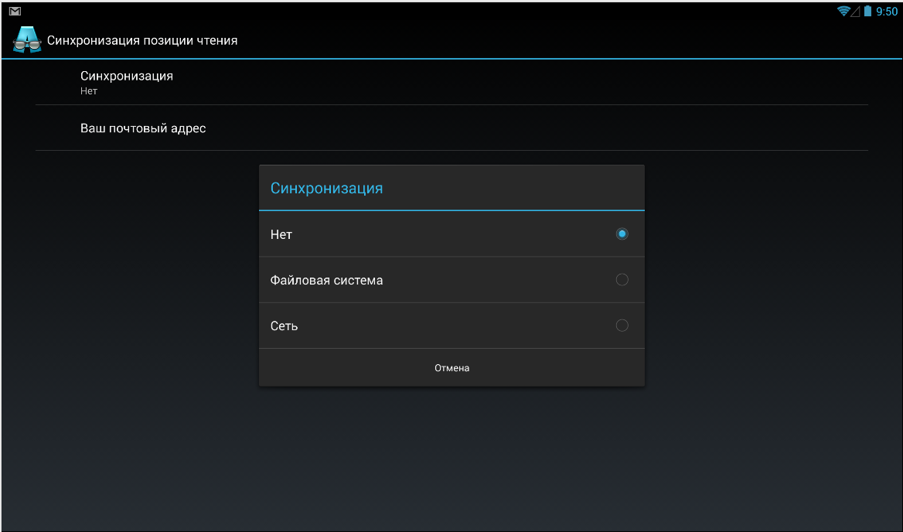Tap the AlReader app icon in header
The width and height of the screenshot is (903, 532).
tap(27, 39)
